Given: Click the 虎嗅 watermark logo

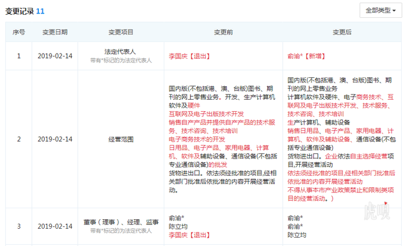Looking at the screenshot, I should (x=377, y=211).
